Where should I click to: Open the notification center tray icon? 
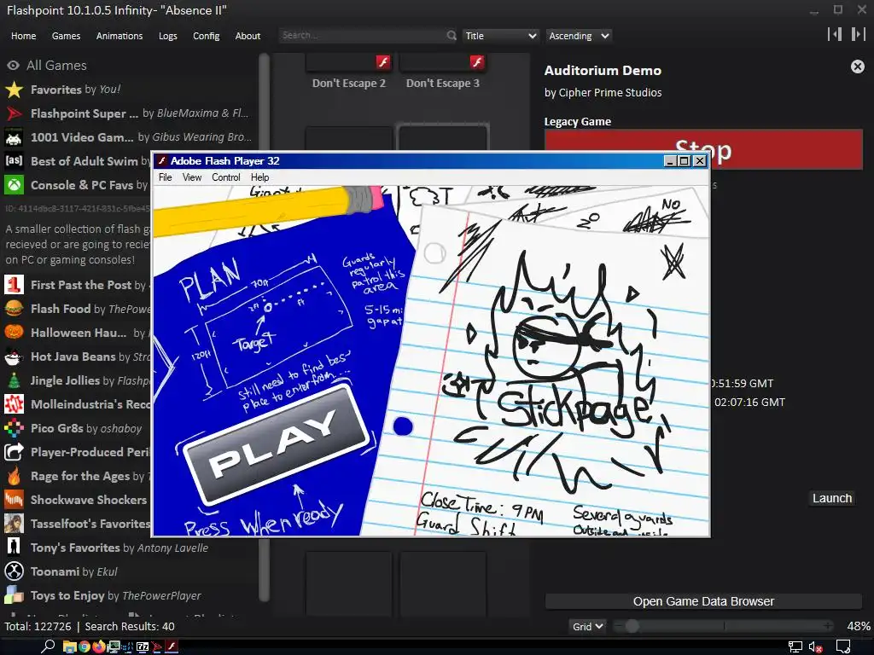pyautogui.click(x=843, y=647)
